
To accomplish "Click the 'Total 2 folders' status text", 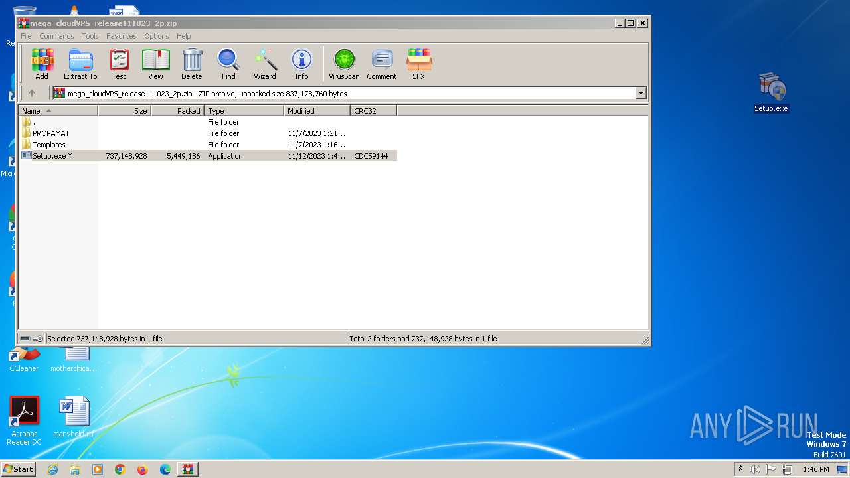I will 423,339.
